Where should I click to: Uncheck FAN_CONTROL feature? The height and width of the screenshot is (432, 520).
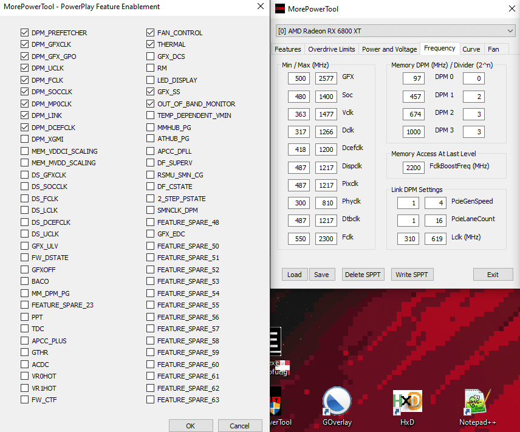click(x=150, y=33)
